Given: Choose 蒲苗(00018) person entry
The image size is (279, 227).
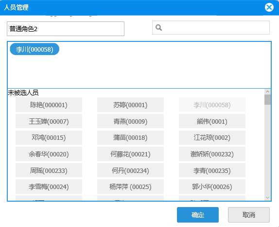Looking at the screenshot, I should pyautogui.click(x=130, y=137).
